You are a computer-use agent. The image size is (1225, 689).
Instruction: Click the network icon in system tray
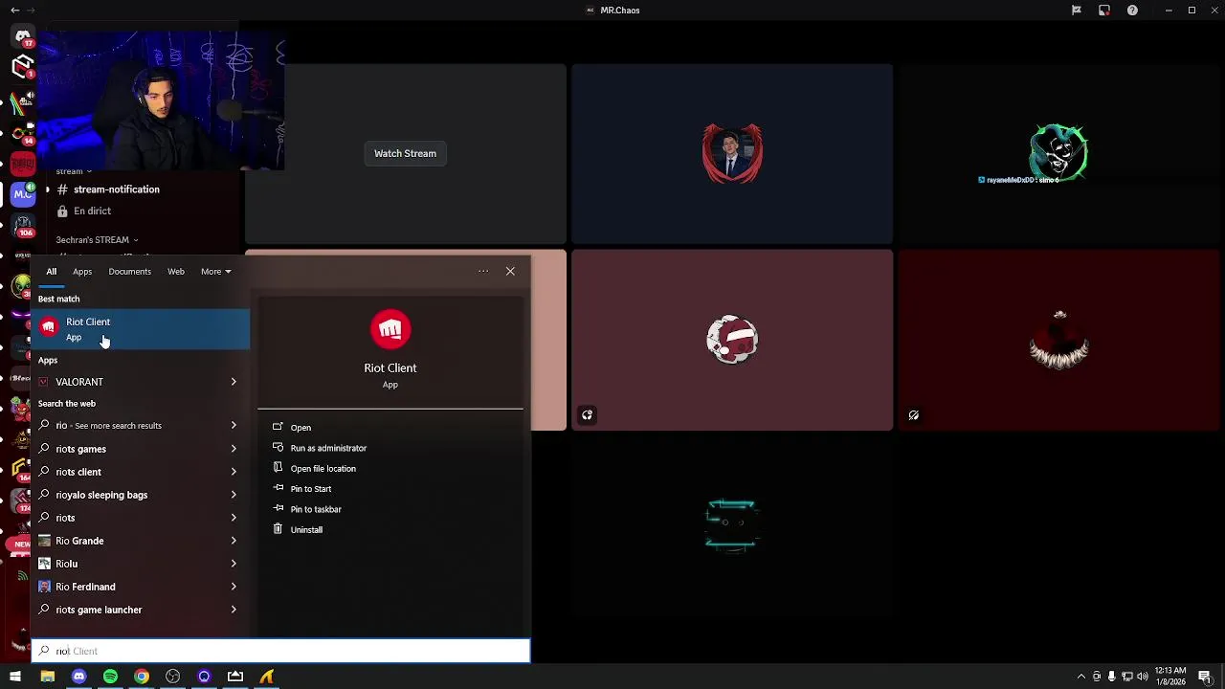1127,677
